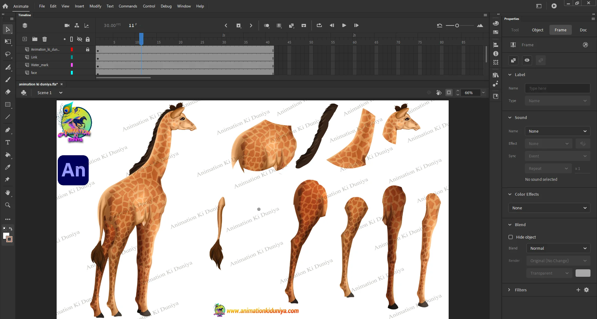Adjust the timeline zoom slider handle
Screen dimensions: 597x319
tap(457, 25)
